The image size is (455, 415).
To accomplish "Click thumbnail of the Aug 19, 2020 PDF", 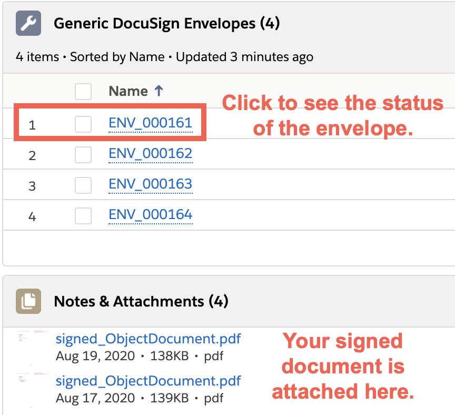I will (x=32, y=347).
